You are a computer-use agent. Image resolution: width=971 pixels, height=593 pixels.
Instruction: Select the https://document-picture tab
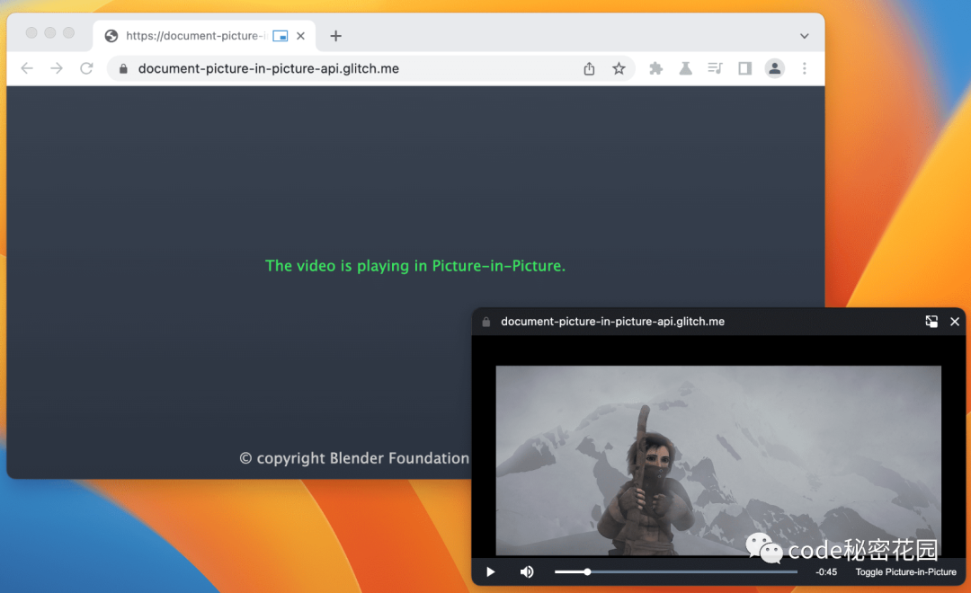pyautogui.click(x=204, y=36)
